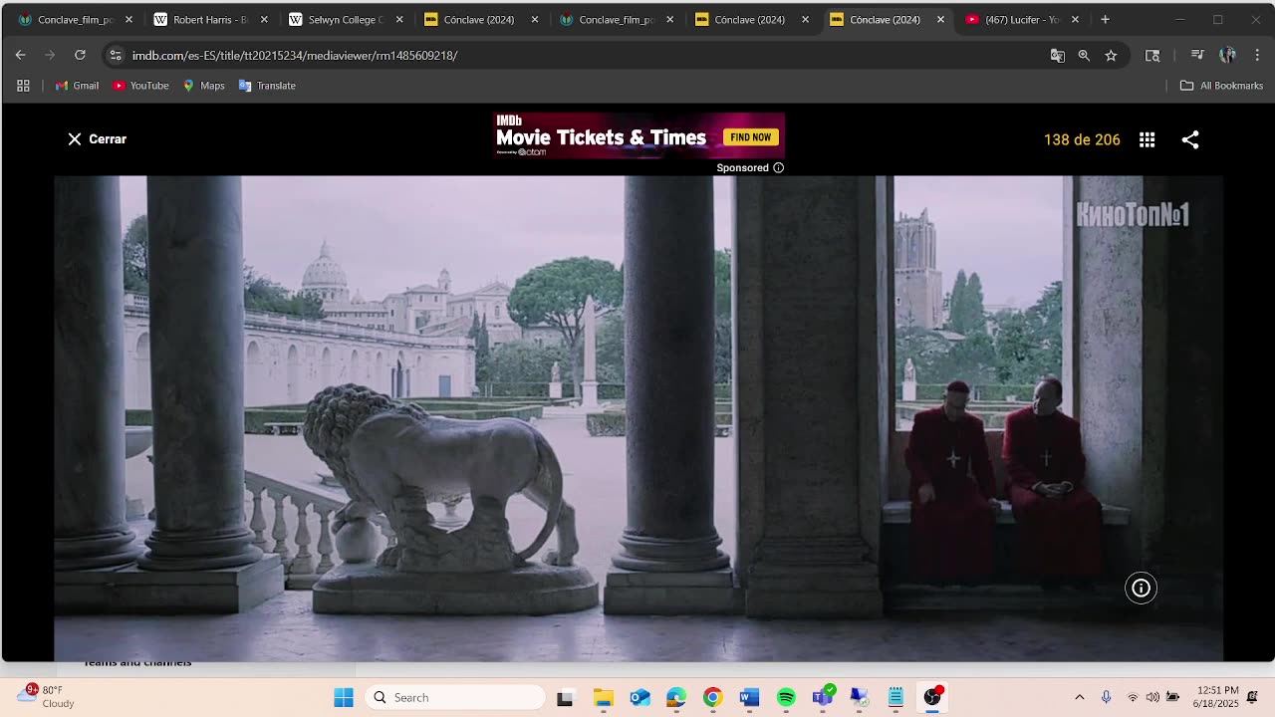Viewport: 1275px width, 717px height.
Task: Open the photo gallery grid view
Action: (1147, 140)
